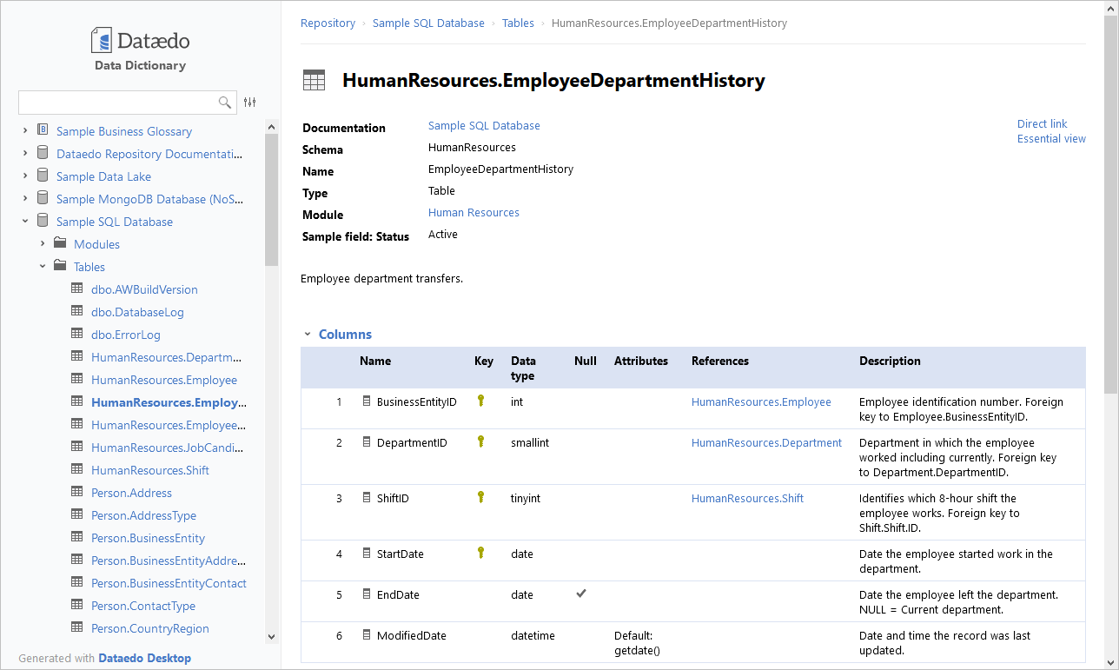
Task: Click Sample Business Glossary book icon
Action: pos(43,130)
